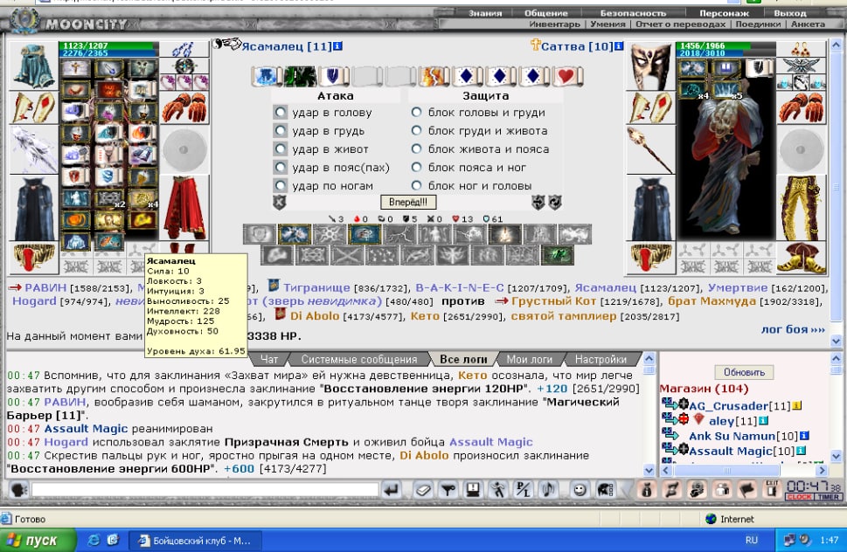Viewport: 847px width, 552px height.
Task: Activate the green glowing skill icon
Action: tap(558, 255)
